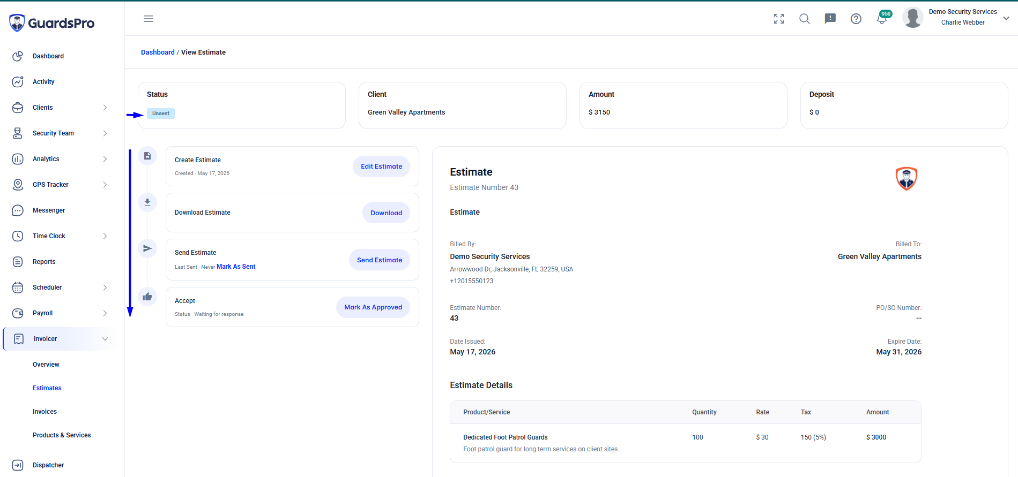Screen dimensions: 1018x477
Task: Click the Product/Service column header
Action: pos(487,412)
